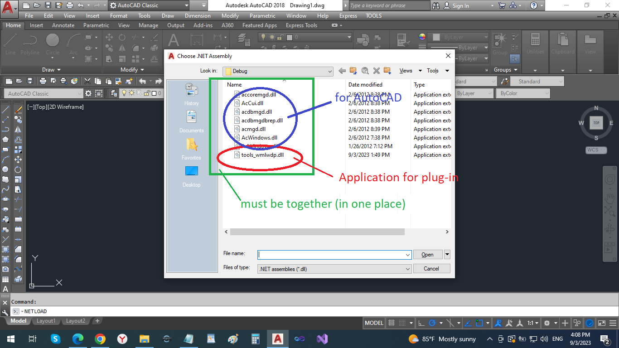Open the Favorites place in sidebar
The width and height of the screenshot is (619, 348).
pos(191,150)
